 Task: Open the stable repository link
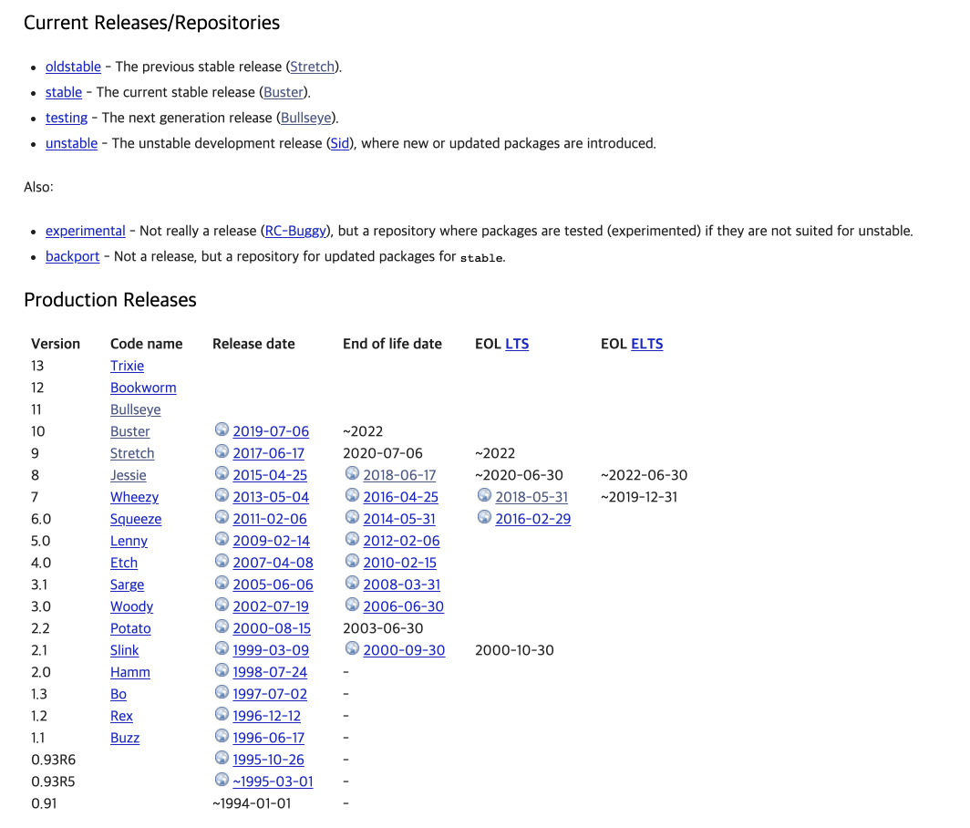[x=64, y=92]
